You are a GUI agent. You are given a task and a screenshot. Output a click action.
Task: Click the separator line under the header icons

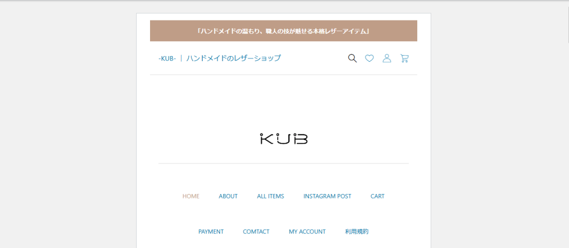[x=283, y=75]
